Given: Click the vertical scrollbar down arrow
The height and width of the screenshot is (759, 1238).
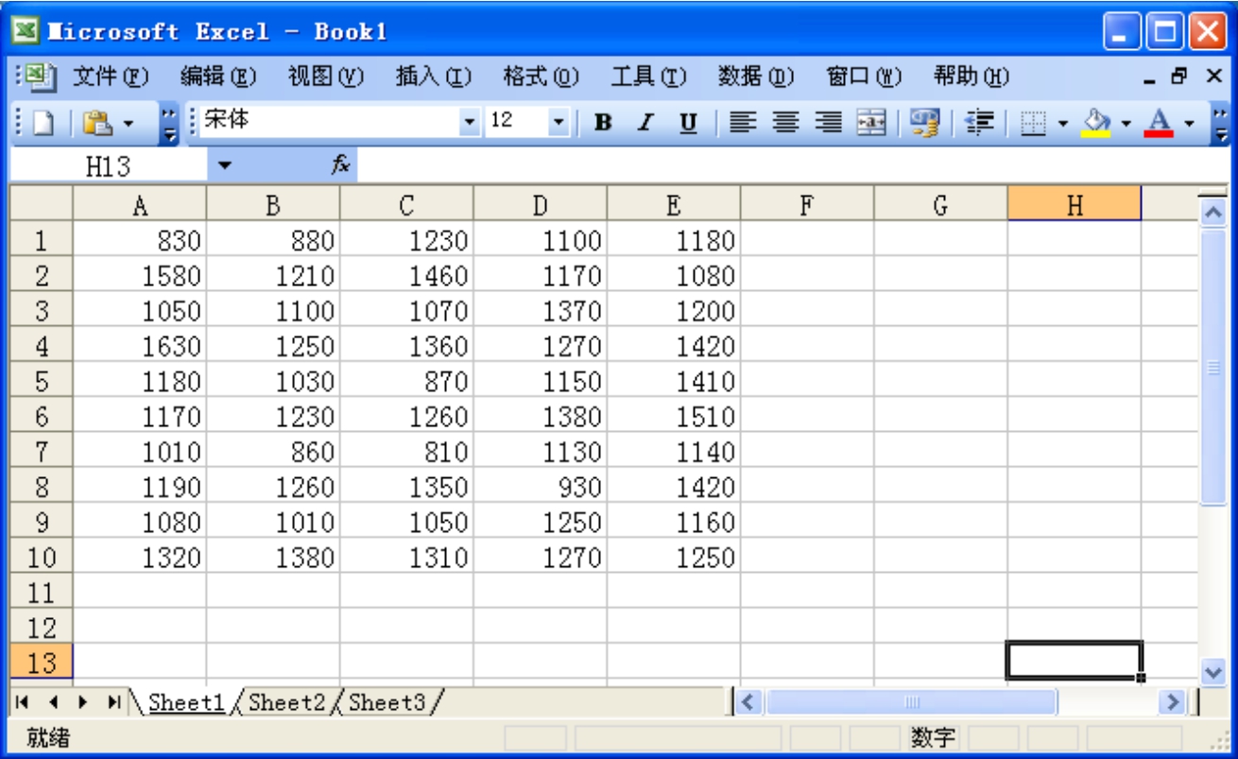Looking at the screenshot, I should (1212, 671).
